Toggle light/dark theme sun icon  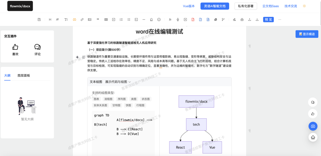coord(304,6)
